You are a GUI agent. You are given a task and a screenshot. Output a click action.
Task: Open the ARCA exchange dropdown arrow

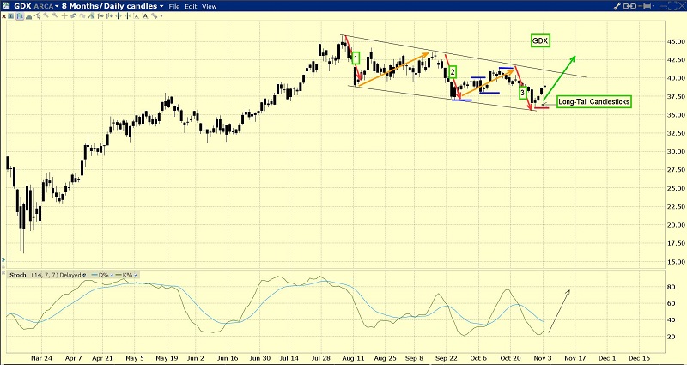[x=55, y=6]
